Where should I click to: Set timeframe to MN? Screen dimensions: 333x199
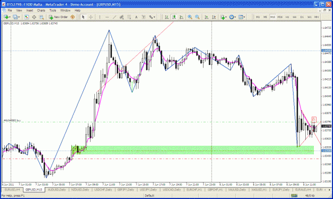pos(316,17)
